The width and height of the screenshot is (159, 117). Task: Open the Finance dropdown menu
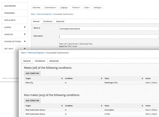tap(76, 8)
